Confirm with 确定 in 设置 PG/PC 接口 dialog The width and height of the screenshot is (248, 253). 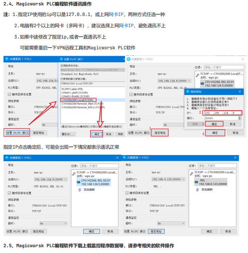tap(97, 134)
